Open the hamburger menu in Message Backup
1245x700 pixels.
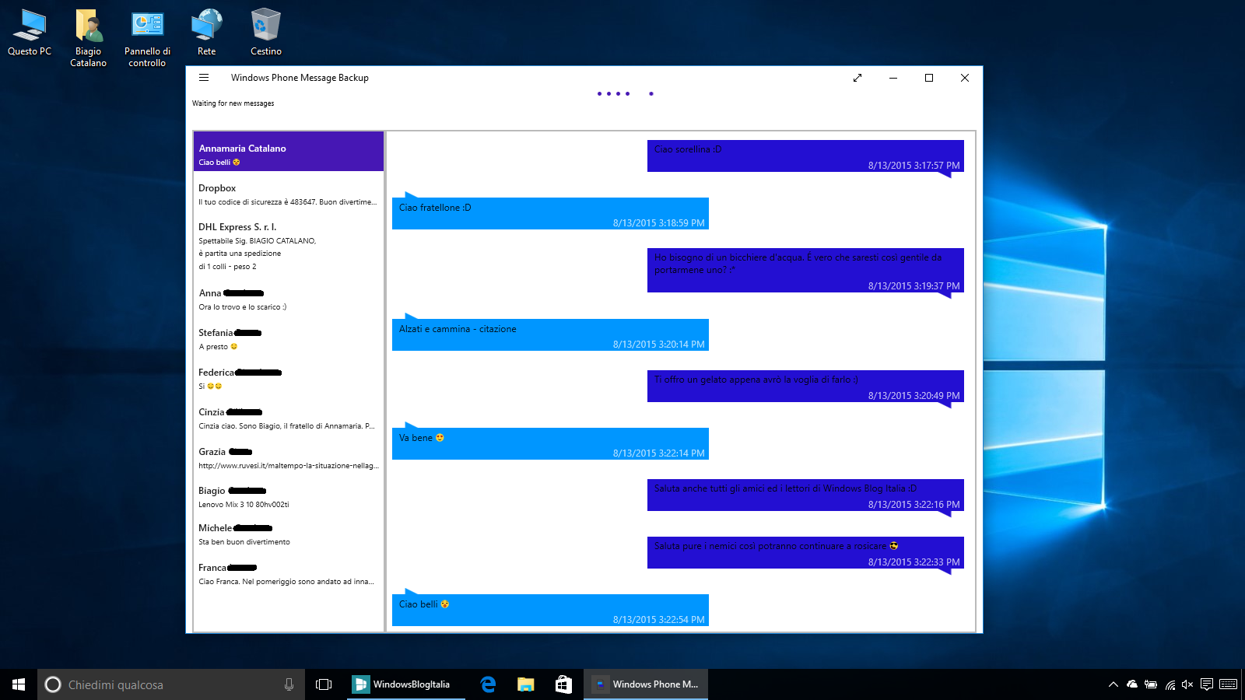pyautogui.click(x=204, y=78)
